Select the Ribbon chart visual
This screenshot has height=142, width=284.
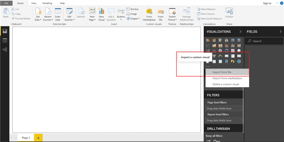click(x=239, y=45)
